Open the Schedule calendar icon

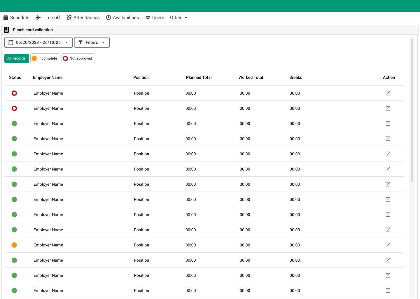click(6, 18)
